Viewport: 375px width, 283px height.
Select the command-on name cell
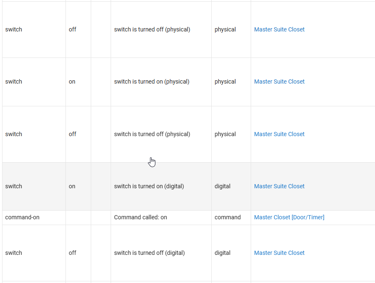pos(22,217)
